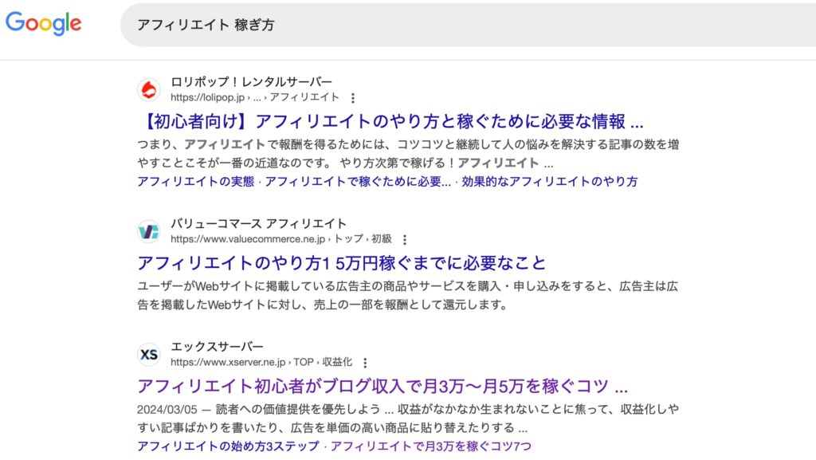Follow the アフィリエイトの実態 sitelink

[x=195, y=181]
